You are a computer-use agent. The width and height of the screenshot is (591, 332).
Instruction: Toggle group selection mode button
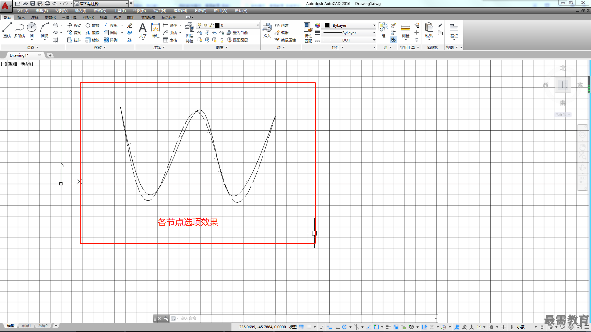tap(393, 40)
